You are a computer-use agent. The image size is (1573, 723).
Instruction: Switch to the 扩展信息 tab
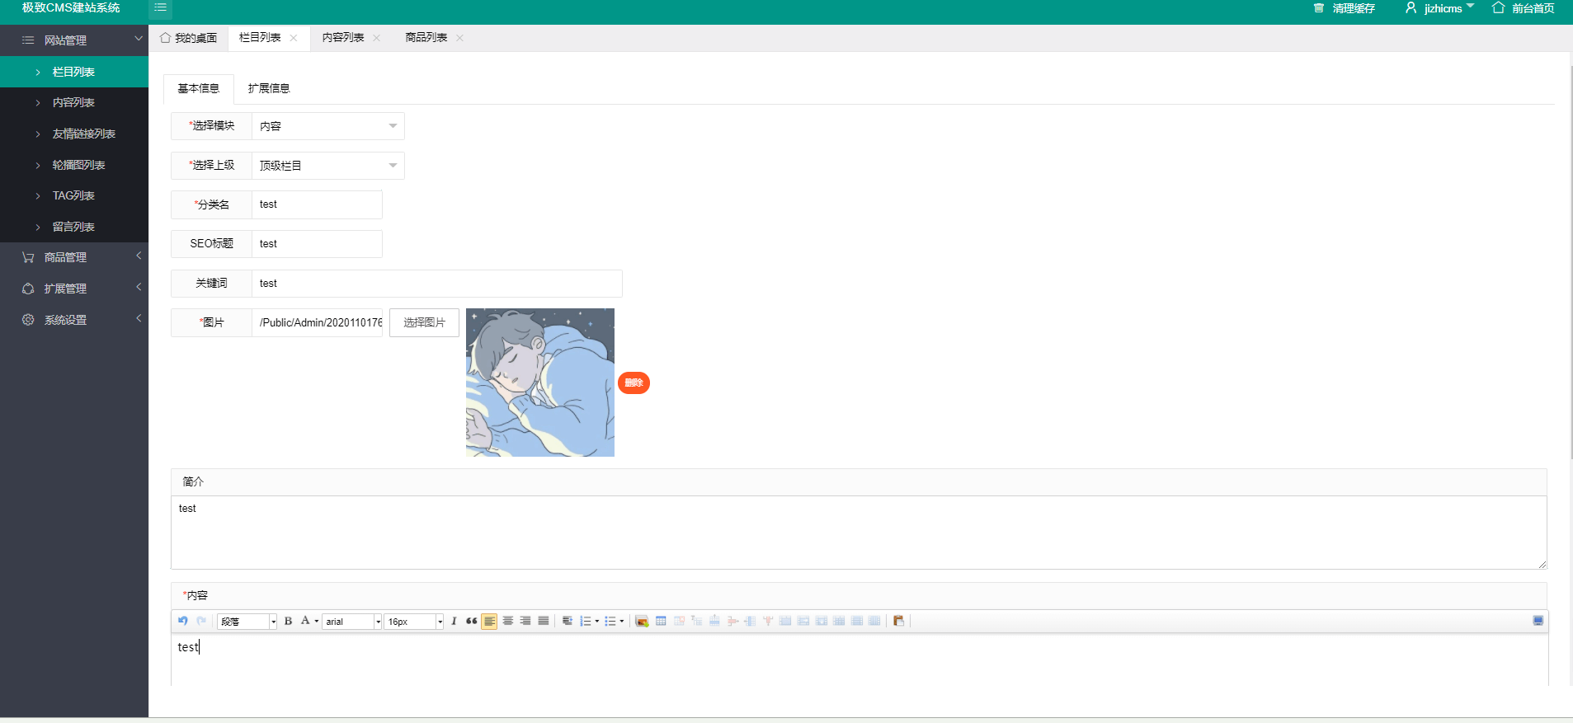tap(269, 88)
